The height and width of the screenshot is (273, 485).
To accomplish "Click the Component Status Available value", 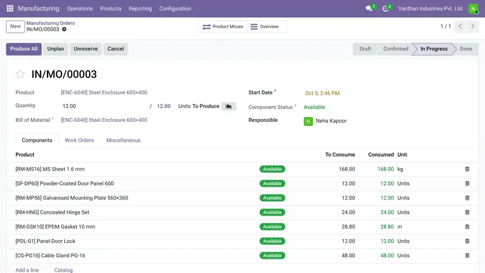I will pyautogui.click(x=315, y=107).
